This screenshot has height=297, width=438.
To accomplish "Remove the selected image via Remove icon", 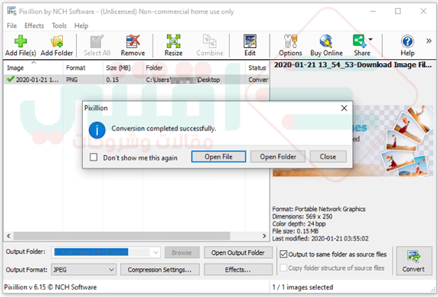I will click(x=133, y=41).
